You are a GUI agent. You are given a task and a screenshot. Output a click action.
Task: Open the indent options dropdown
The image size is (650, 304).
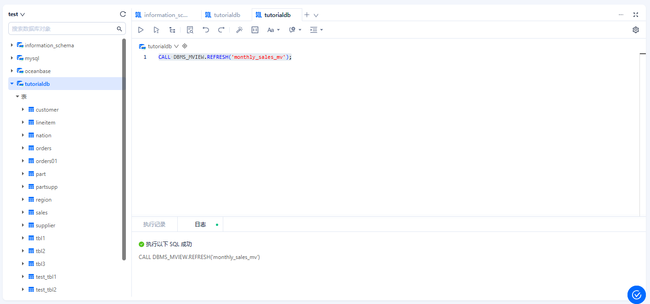317,30
